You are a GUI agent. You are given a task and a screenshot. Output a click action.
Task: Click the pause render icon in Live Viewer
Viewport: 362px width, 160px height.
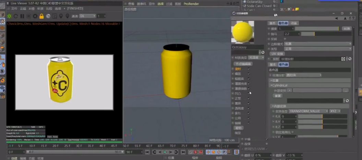click(22, 16)
